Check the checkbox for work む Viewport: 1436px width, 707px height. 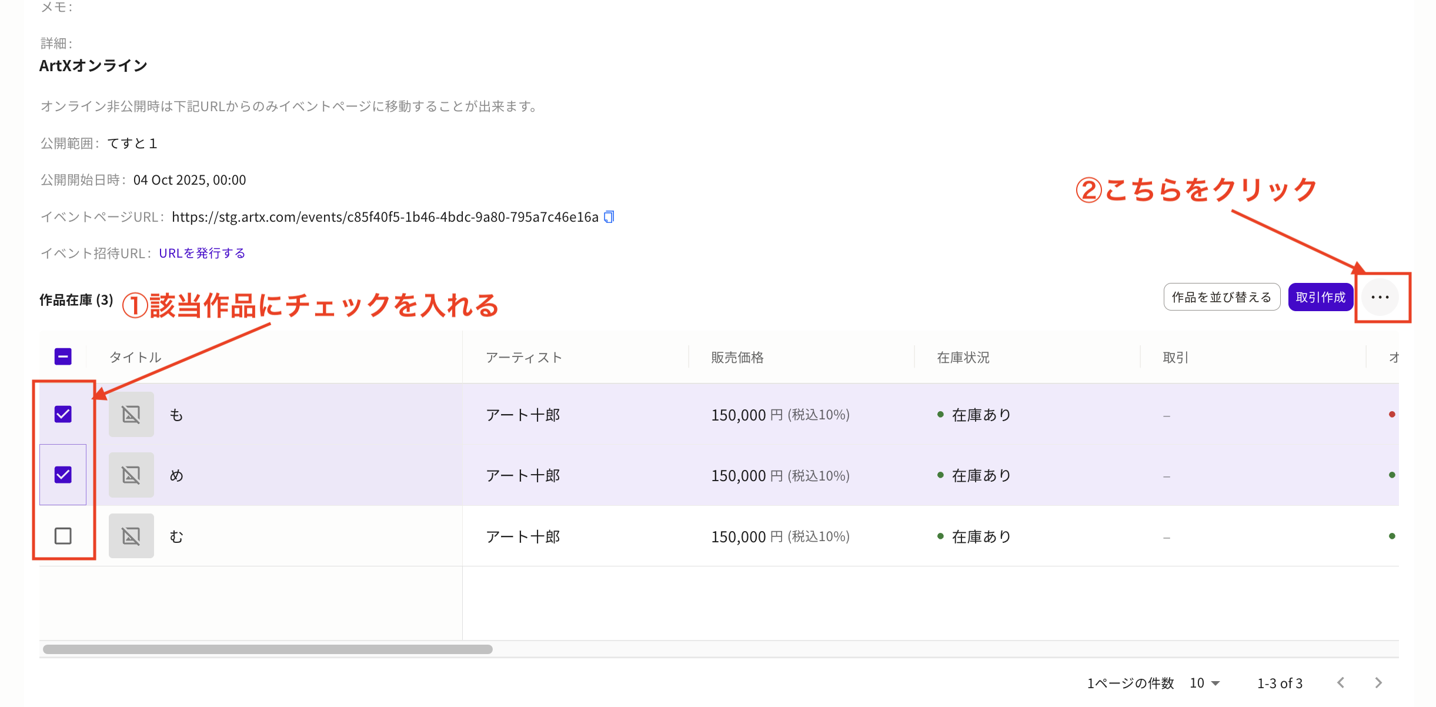click(63, 536)
